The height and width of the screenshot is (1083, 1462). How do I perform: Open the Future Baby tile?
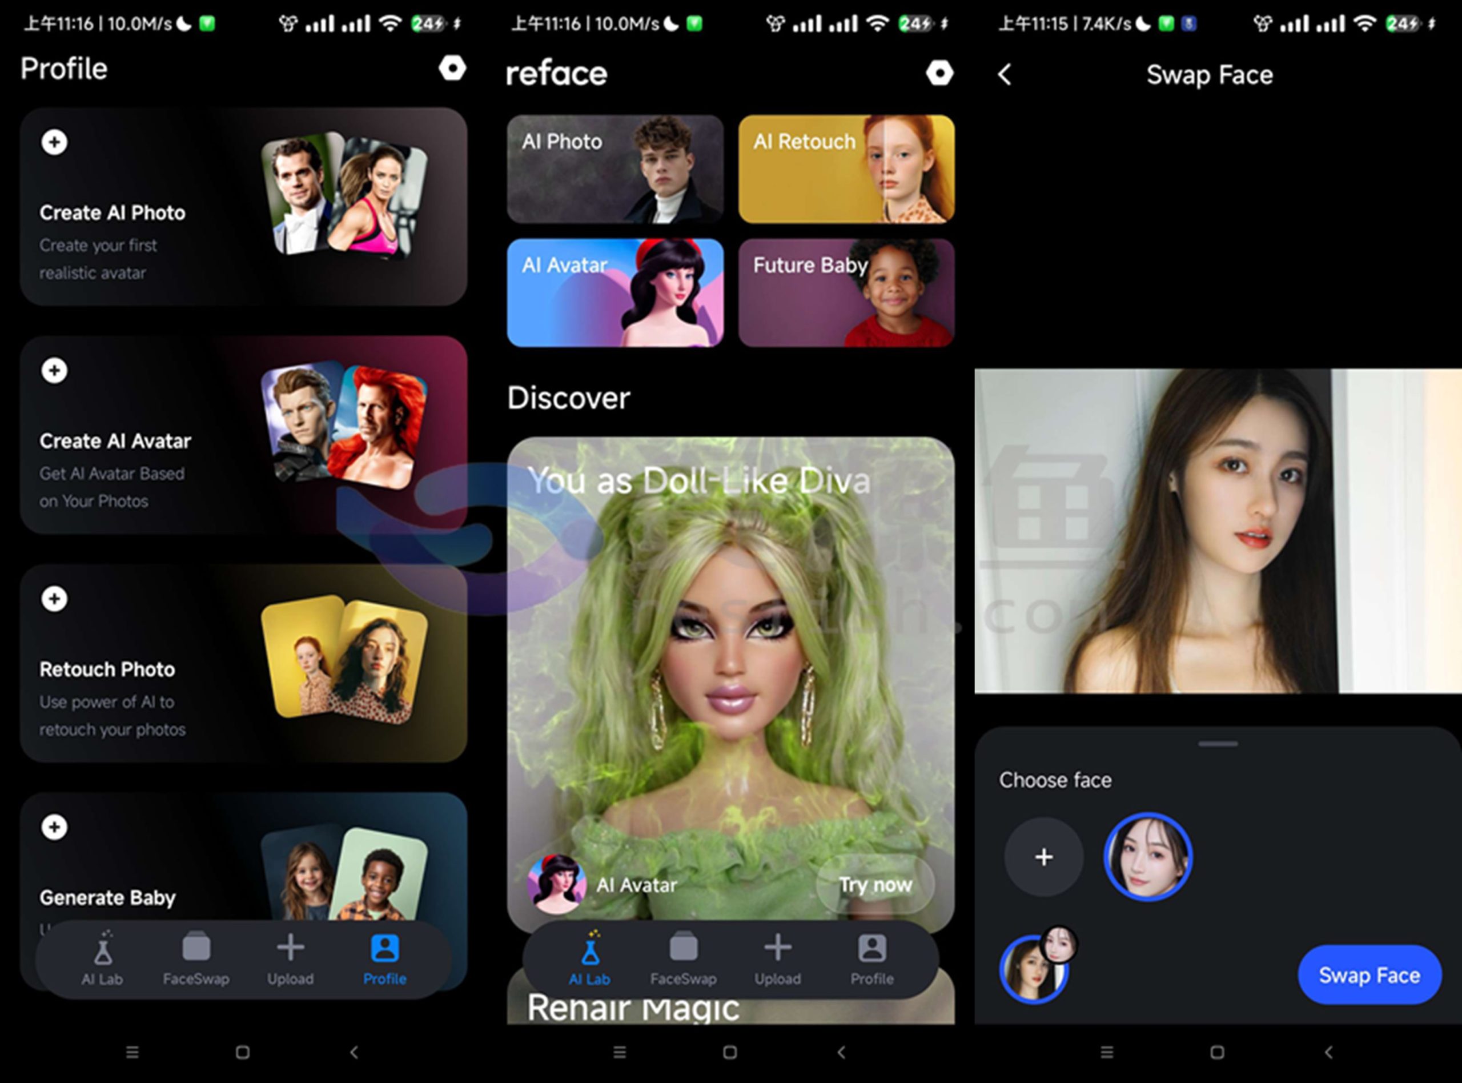click(x=847, y=292)
